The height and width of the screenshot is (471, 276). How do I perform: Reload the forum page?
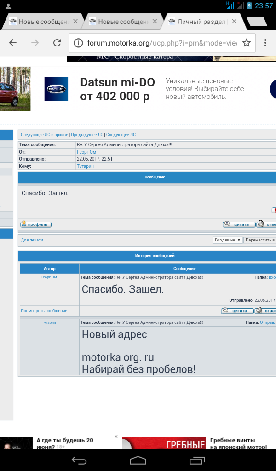click(57, 43)
